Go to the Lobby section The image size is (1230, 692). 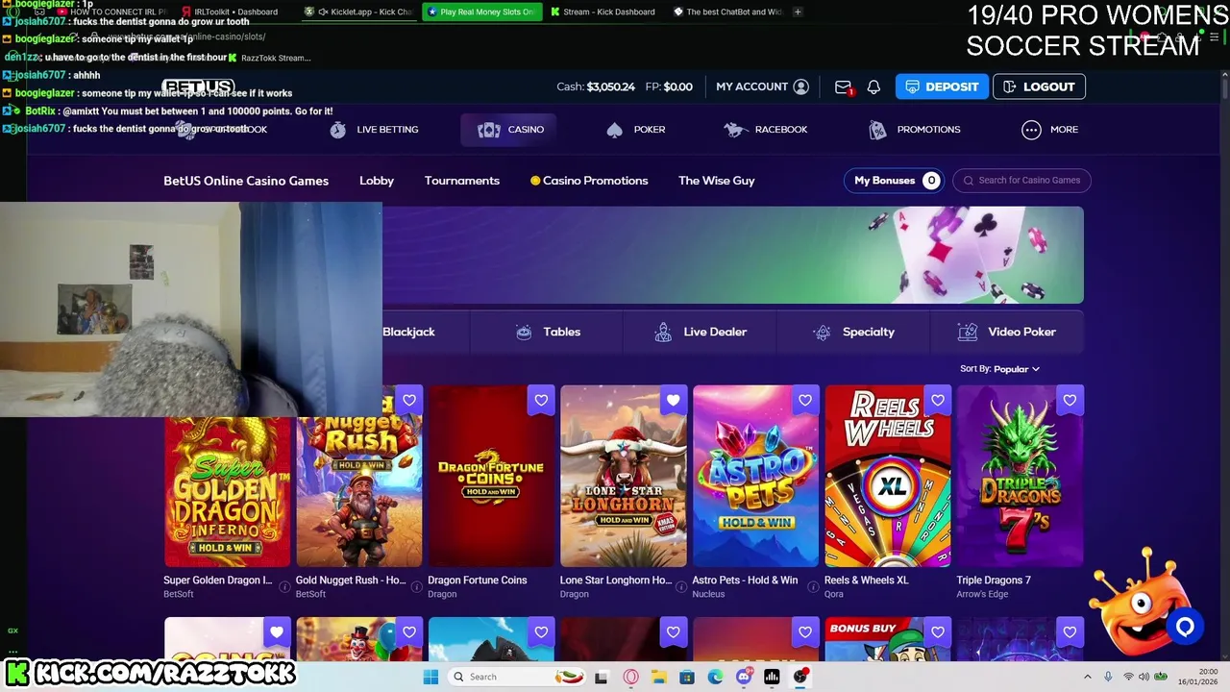tap(377, 181)
